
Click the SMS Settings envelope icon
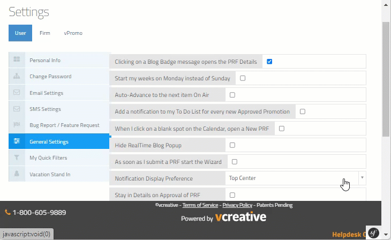[17, 109]
